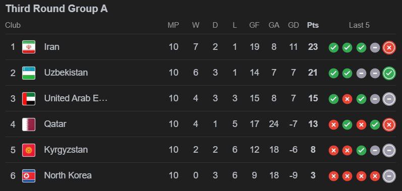Click the Kyrgyzstan flag icon
402x191 pixels.
pyautogui.click(x=29, y=150)
